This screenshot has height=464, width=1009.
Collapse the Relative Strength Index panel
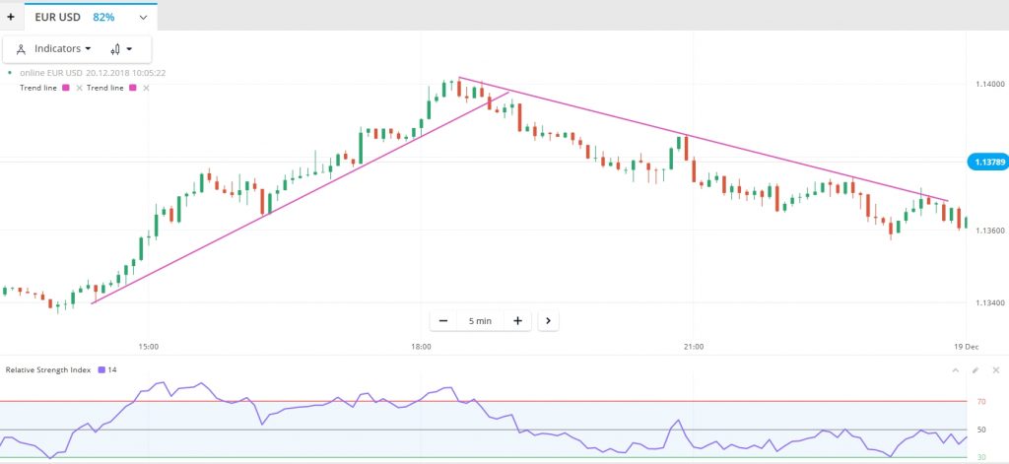[x=954, y=369]
